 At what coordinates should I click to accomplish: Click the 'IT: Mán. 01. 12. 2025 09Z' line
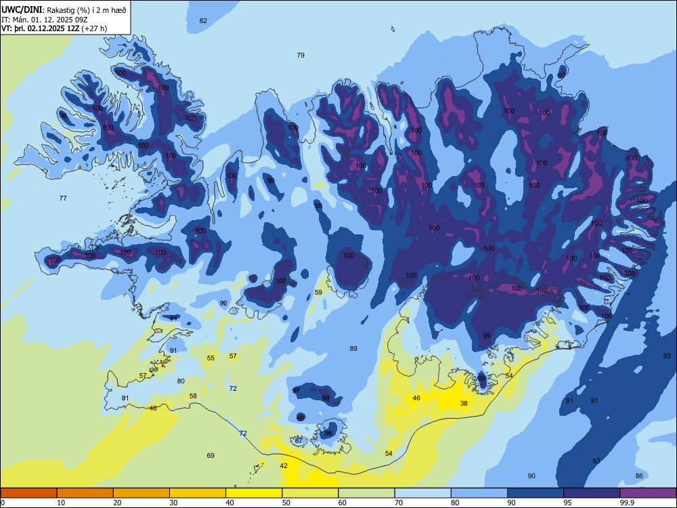click(45, 20)
